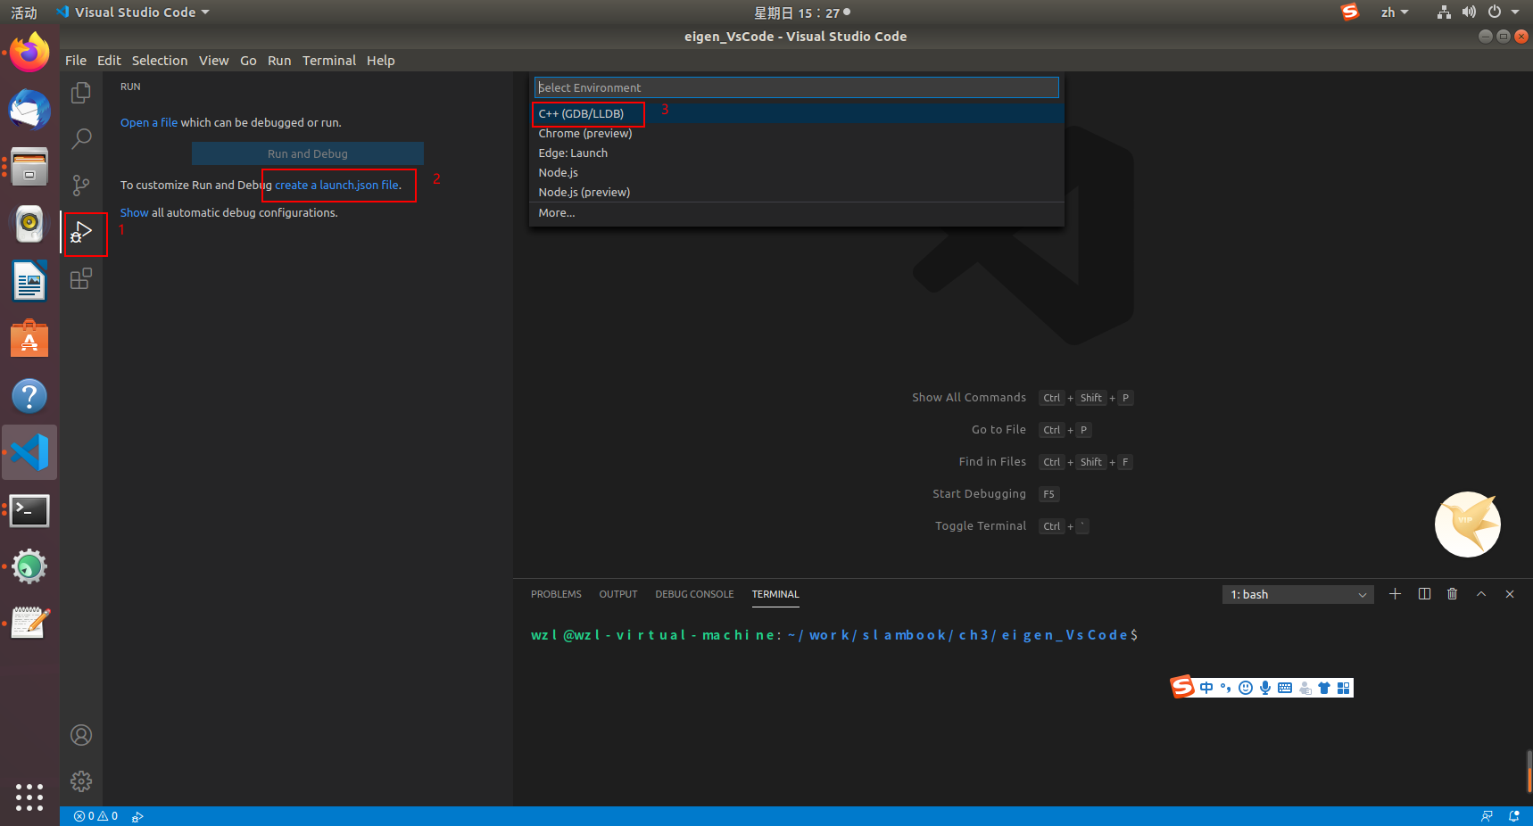This screenshot has width=1533, height=826.
Task: Select C++ (GDB/LLDB) environment
Action: click(x=797, y=113)
